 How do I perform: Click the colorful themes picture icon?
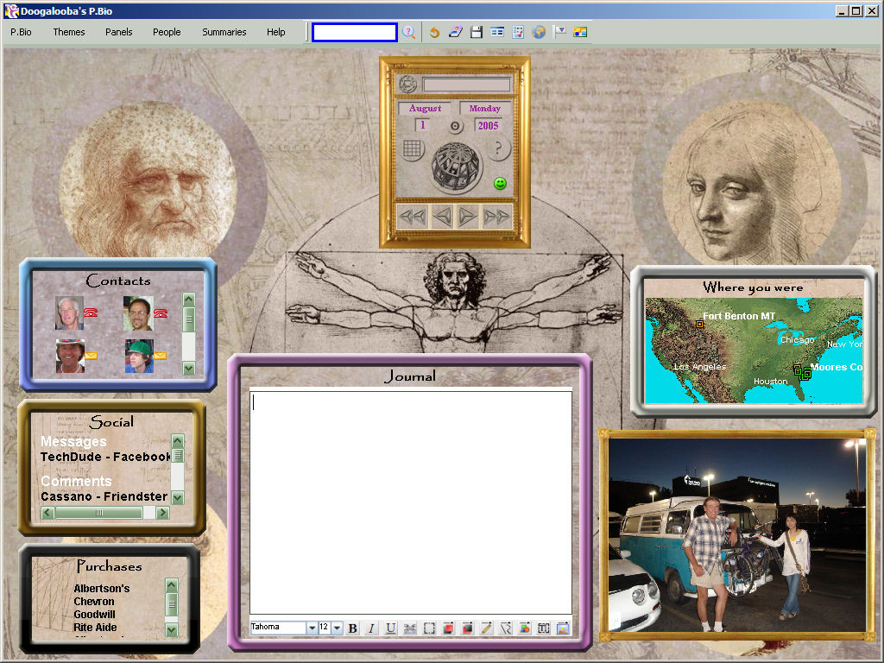click(580, 32)
